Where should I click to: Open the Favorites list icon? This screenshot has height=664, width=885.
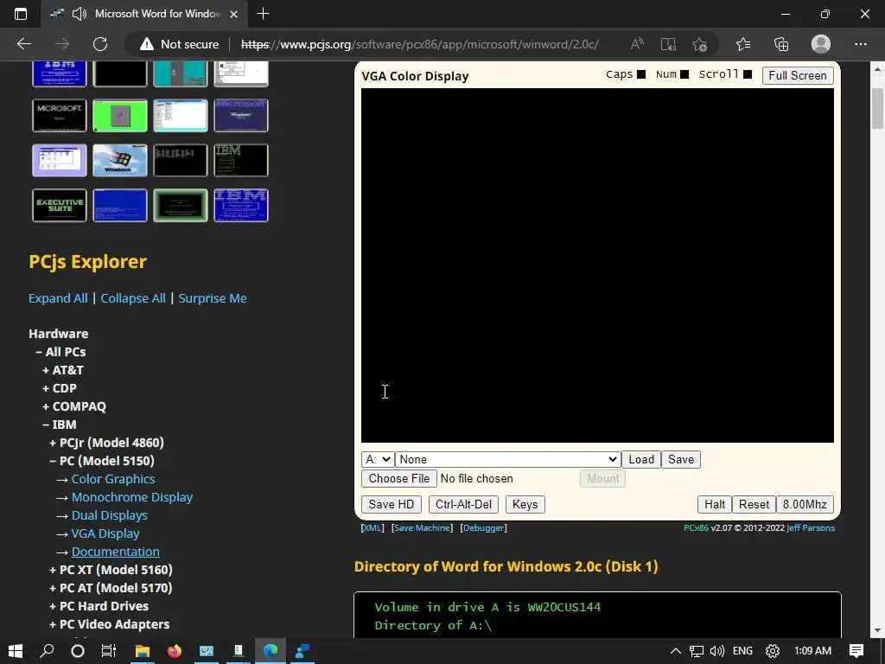click(x=743, y=44)
